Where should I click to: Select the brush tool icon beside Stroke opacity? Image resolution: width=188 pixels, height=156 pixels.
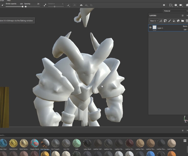[2, 5]
